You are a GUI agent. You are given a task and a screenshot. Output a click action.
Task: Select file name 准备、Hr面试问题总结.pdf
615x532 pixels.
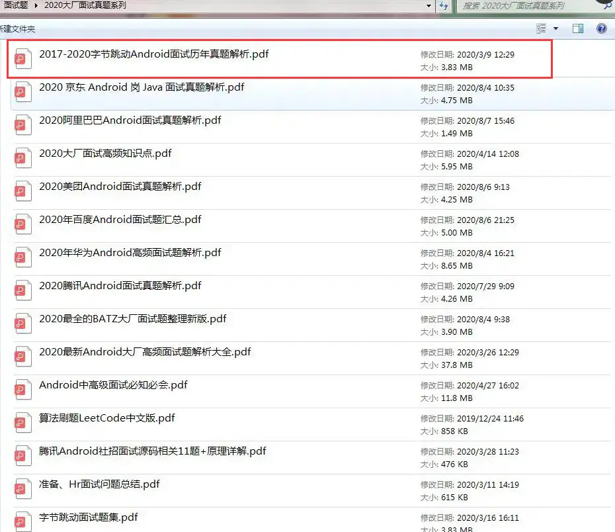point(99,484)
